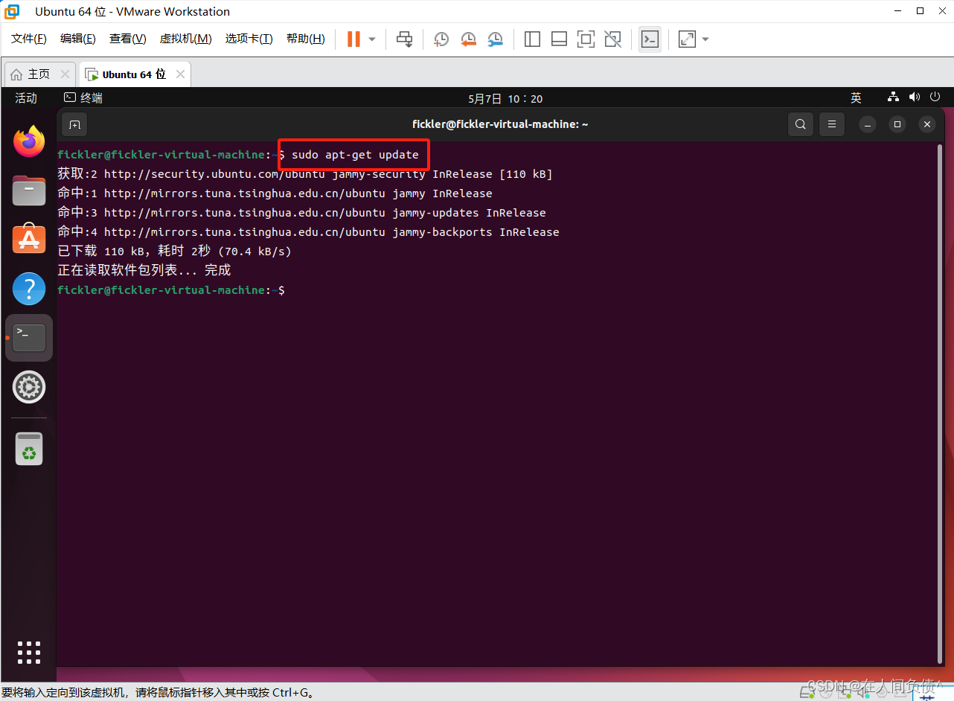Take a snapshot of this virtual machine
954x701 pixels.
pos(441,39)
